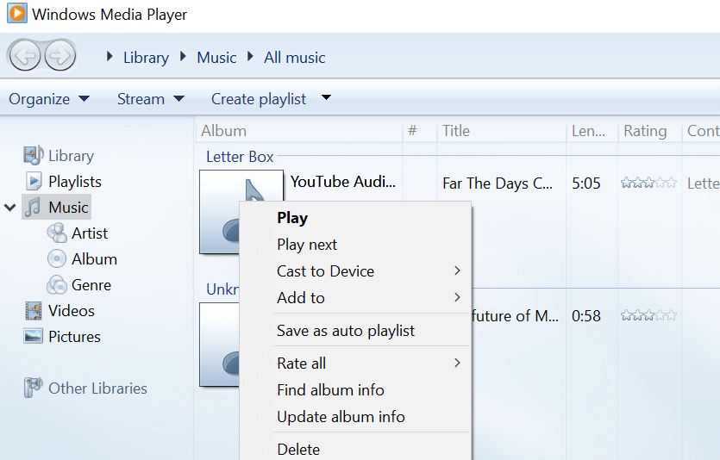Sort by the # column header
720x460 pixels.
point(419,131)
